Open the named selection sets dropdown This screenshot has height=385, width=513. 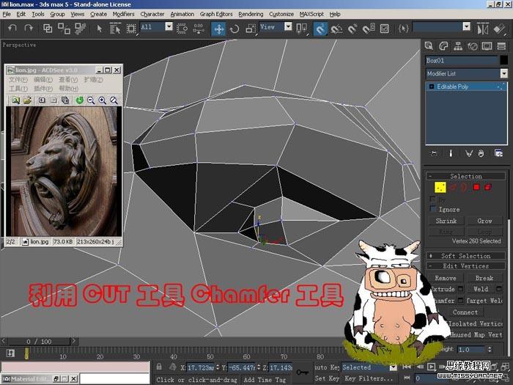click(467, 26)
